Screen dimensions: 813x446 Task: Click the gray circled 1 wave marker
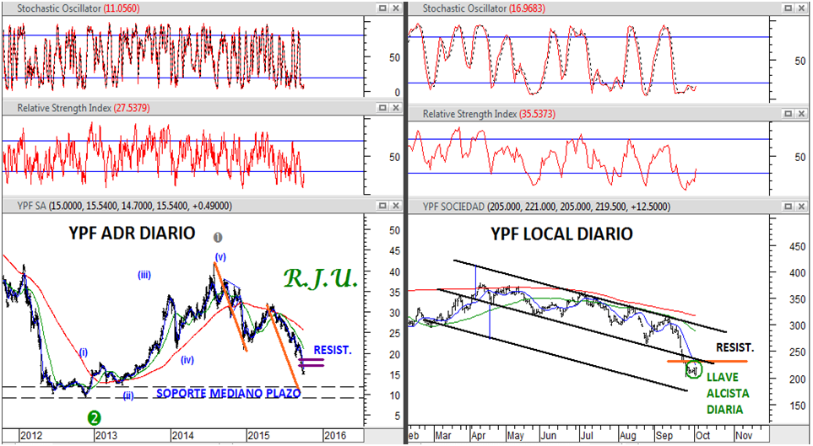[x=219, y=237]
